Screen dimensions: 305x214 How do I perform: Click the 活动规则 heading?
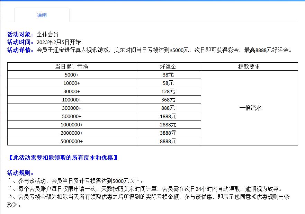click(x=21, y=173)
